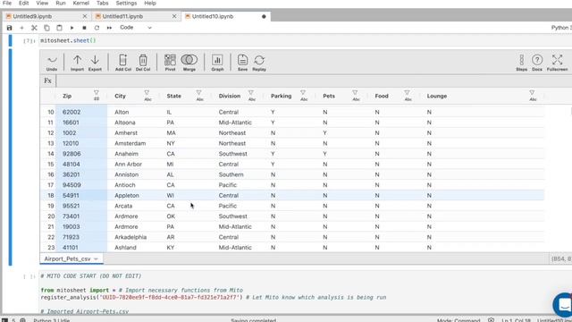Click the Replay analysis icon
Viewport: 572px width, 322px height.
(259, 63)
